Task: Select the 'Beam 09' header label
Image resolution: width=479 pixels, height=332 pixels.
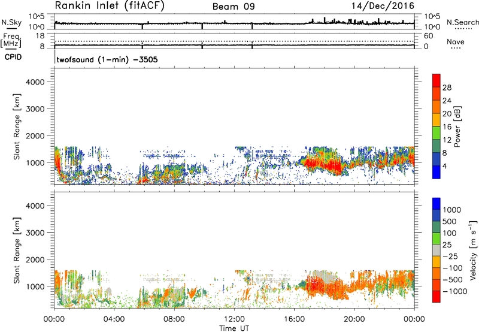Action: pos(234,7)
